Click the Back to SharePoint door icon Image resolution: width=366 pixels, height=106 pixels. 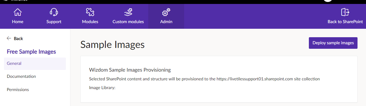pyautogui.click(x=345, y=12)
